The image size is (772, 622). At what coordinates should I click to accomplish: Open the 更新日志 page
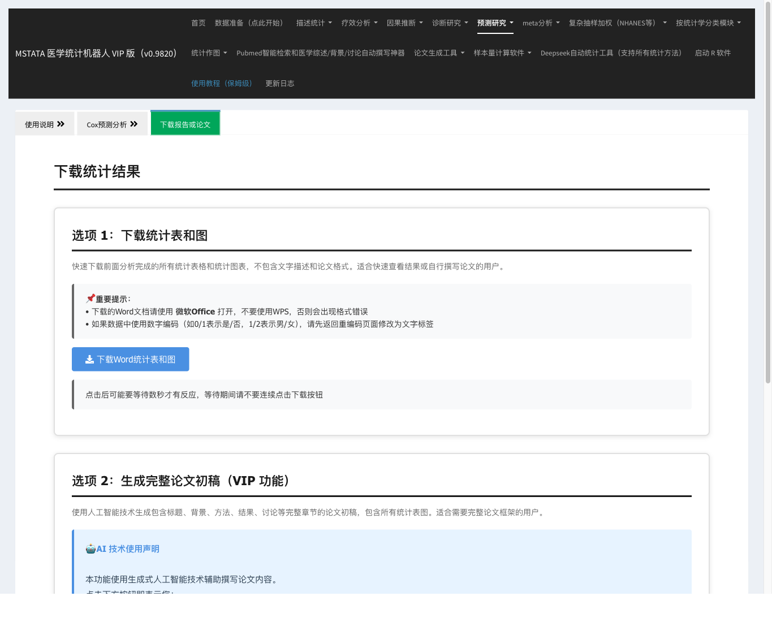point(280,84)
